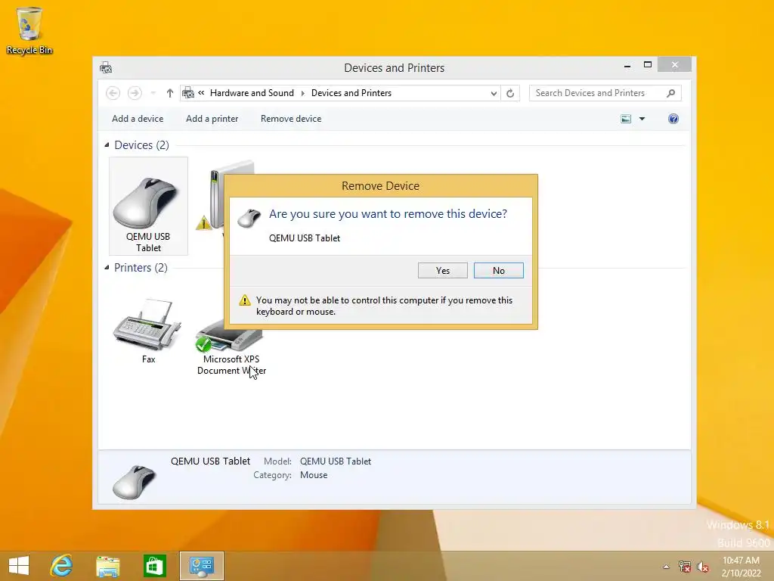Viewport: 774px width, 581px height.
Task: Open the address bar history dropdown
Action: (494, 93)
